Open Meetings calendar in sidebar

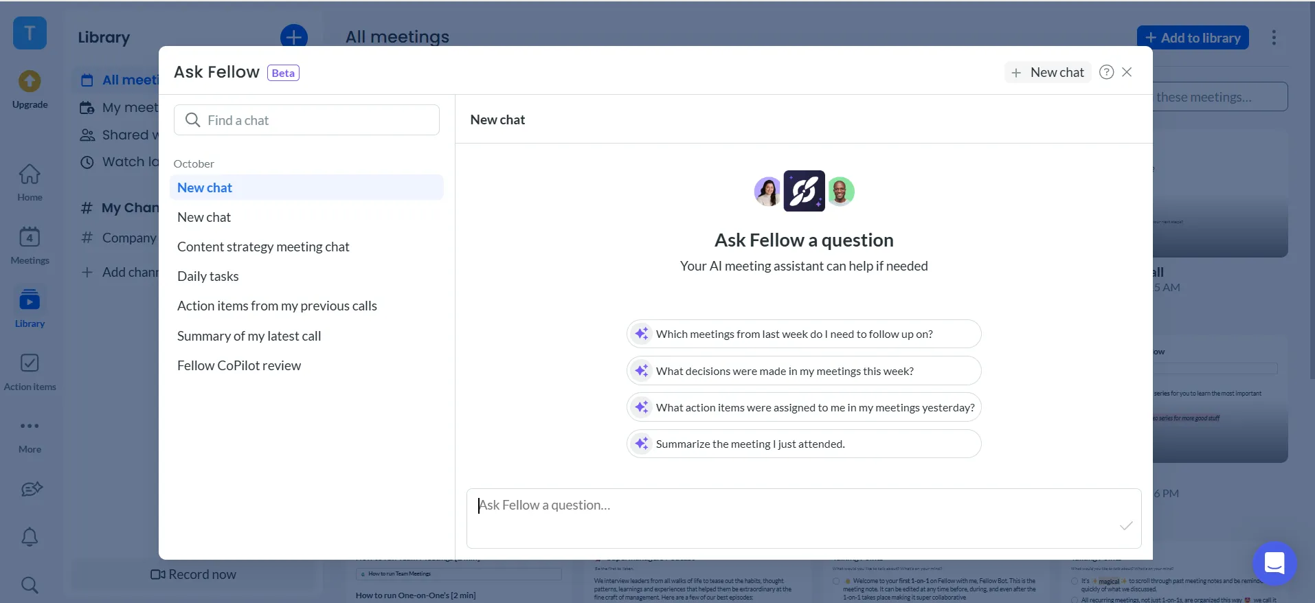point(30,245)
